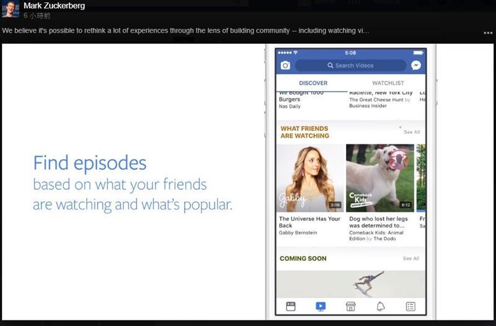Click the Search Videos field

tap(350, 66)
